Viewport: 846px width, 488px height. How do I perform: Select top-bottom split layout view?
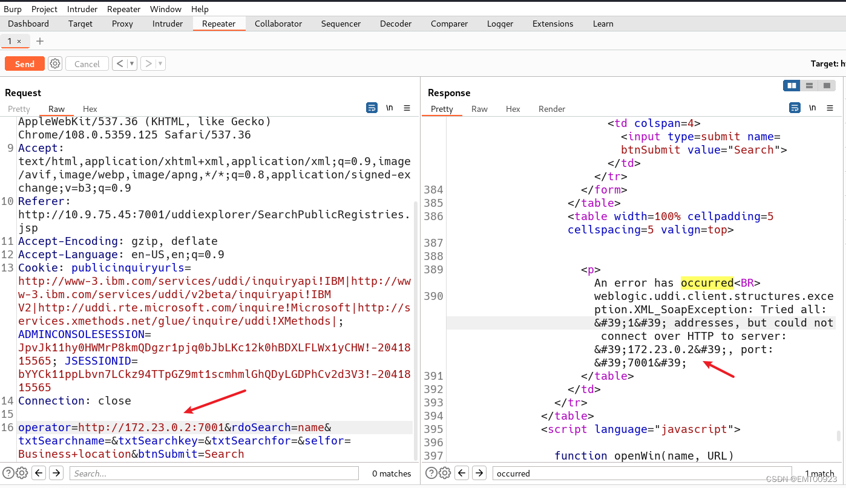tap(809, 86)
